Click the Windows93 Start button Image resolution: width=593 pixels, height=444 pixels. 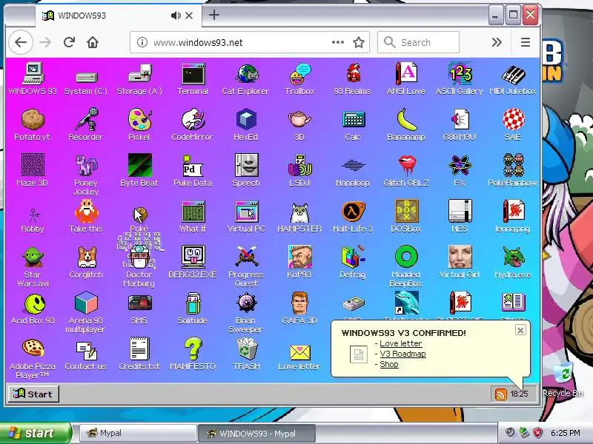point(33,394)
